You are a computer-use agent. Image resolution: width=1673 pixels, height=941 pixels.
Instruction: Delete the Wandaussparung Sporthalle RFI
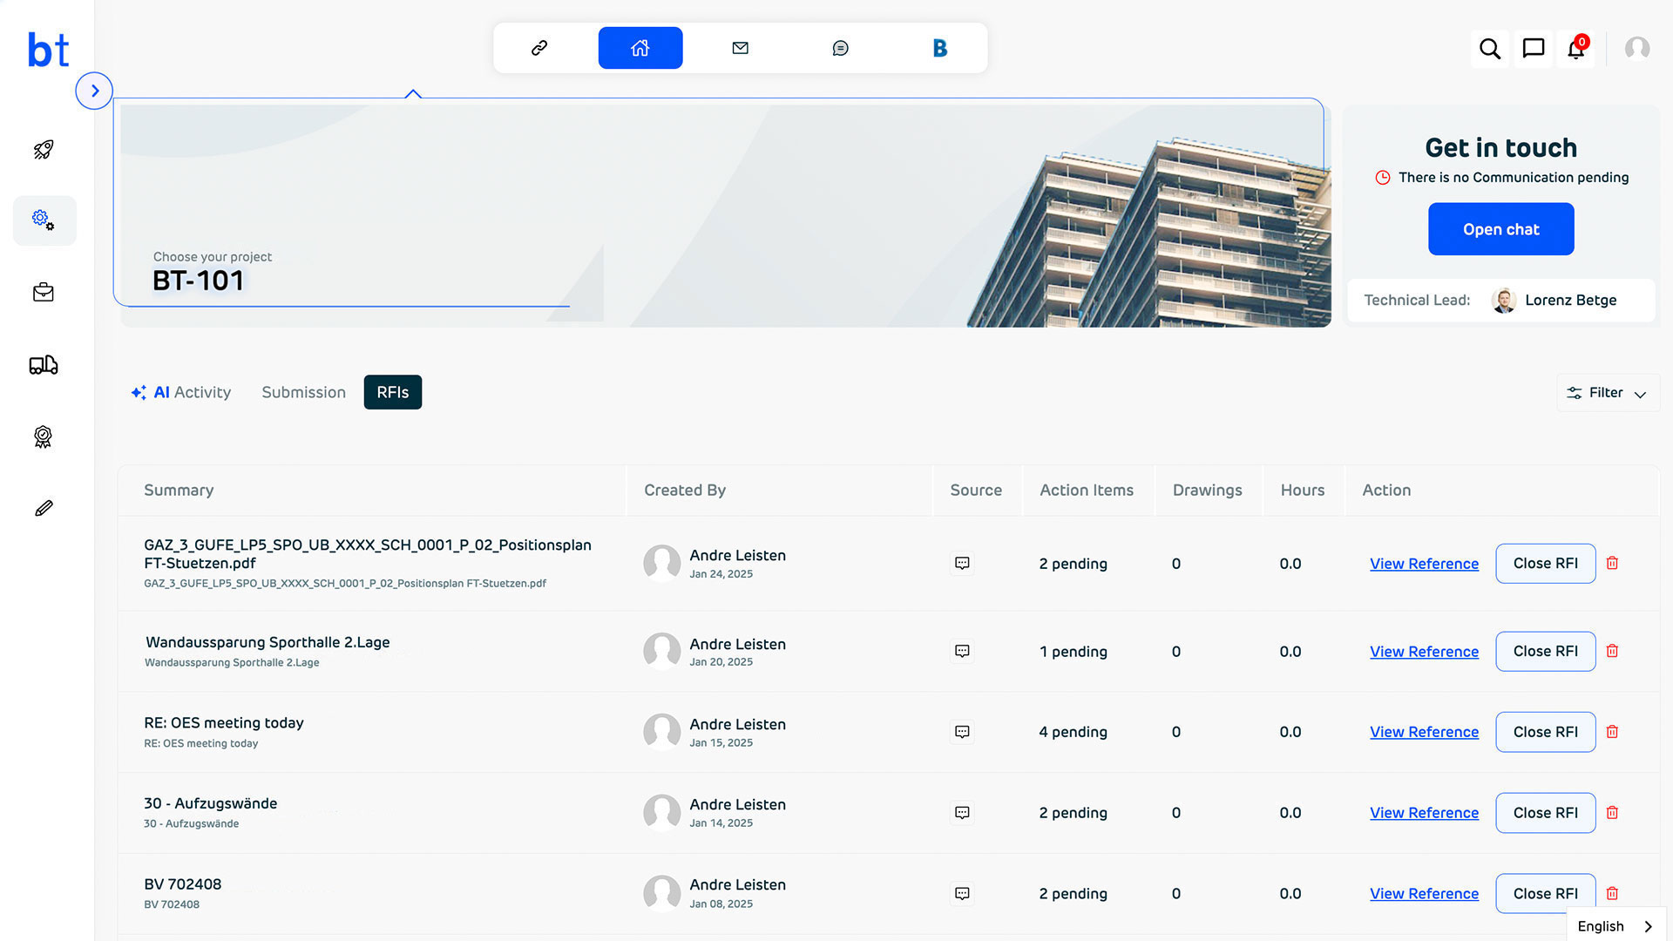(x=1612, y=652)
